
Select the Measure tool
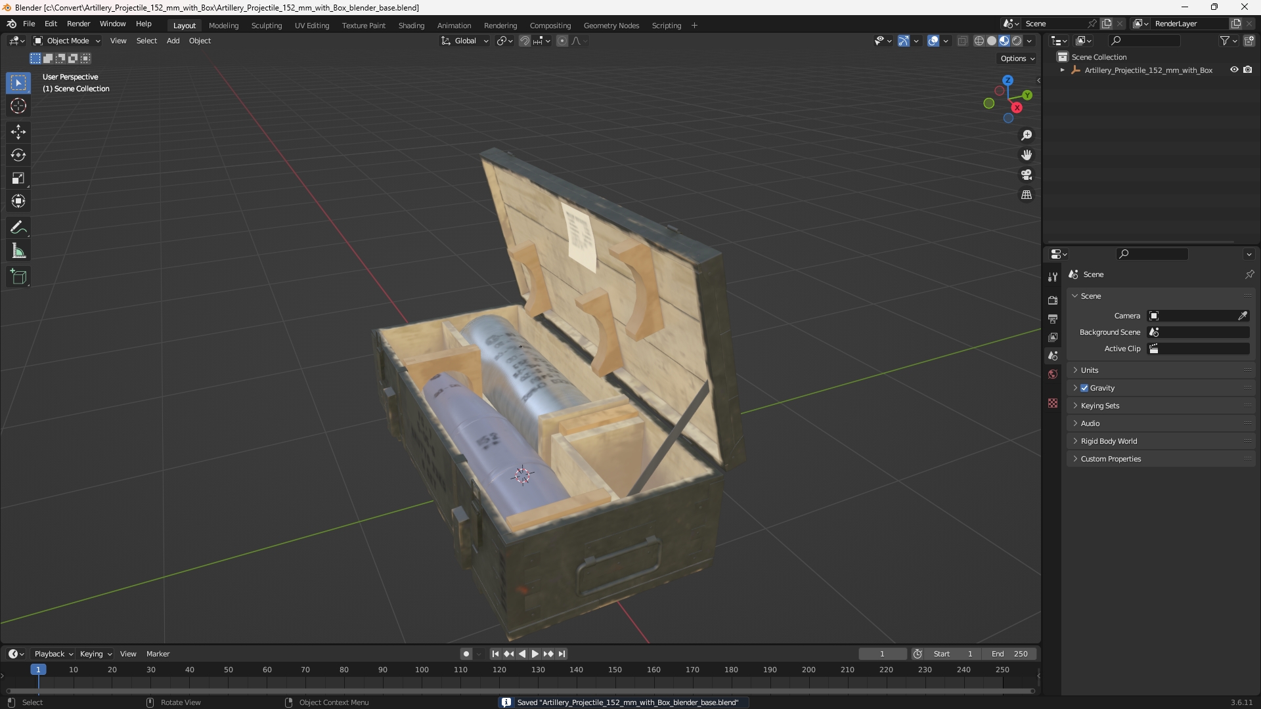coord(18,251)
